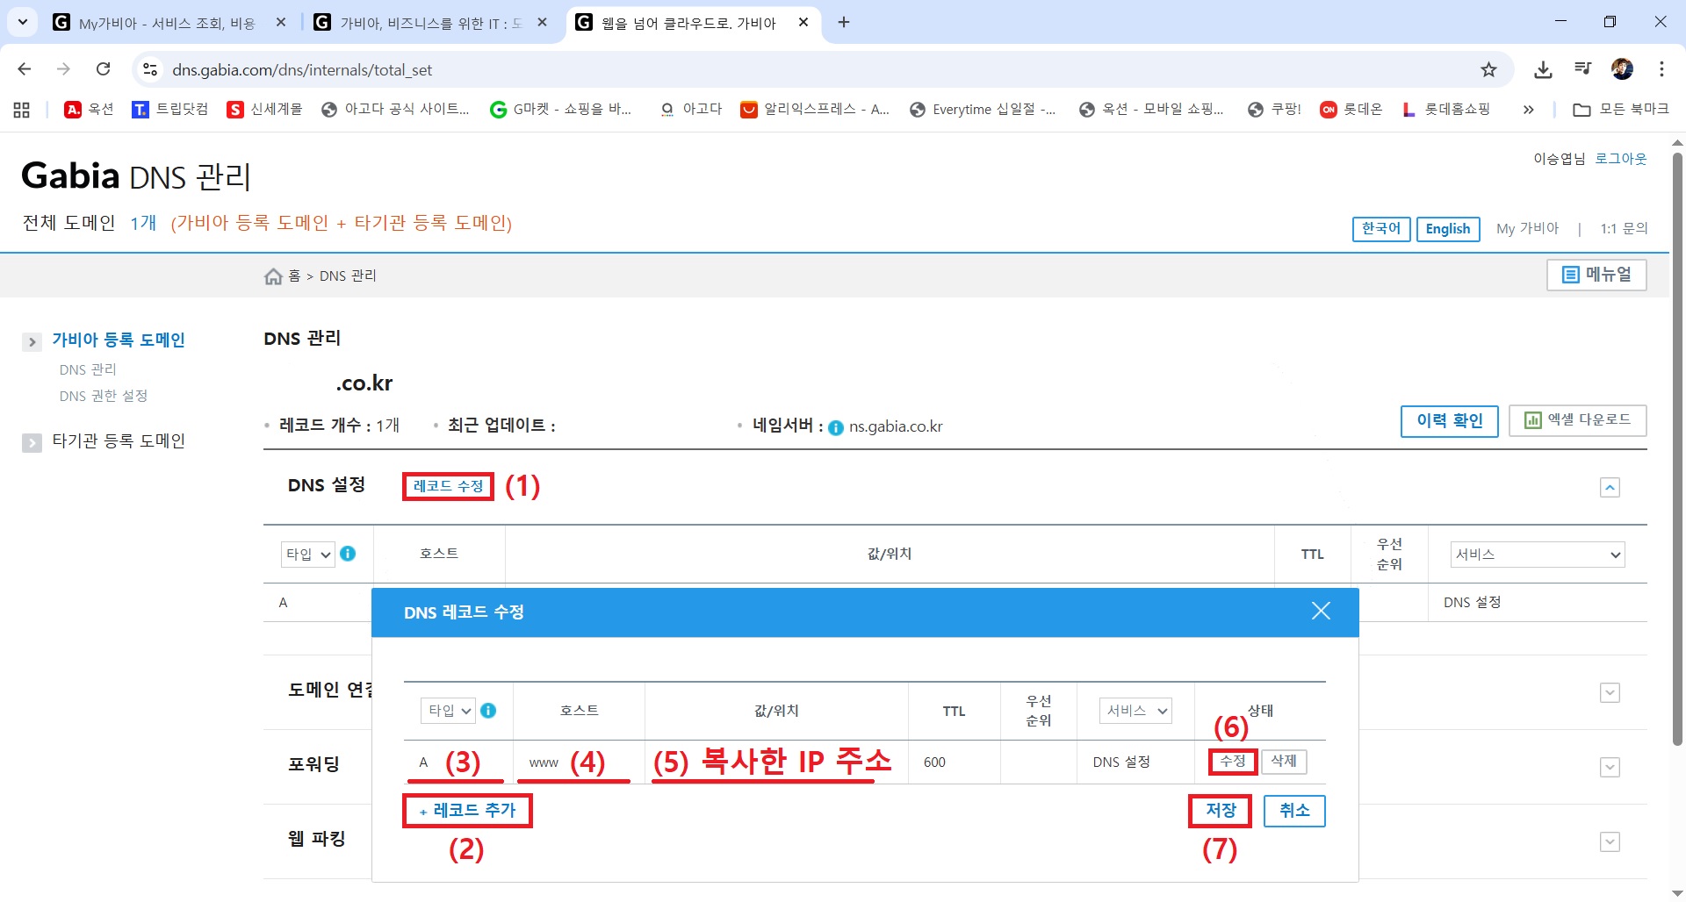The image size is (1686, 902).
Task: Open the Chrome profile avatar
Action: point(1622,69)
